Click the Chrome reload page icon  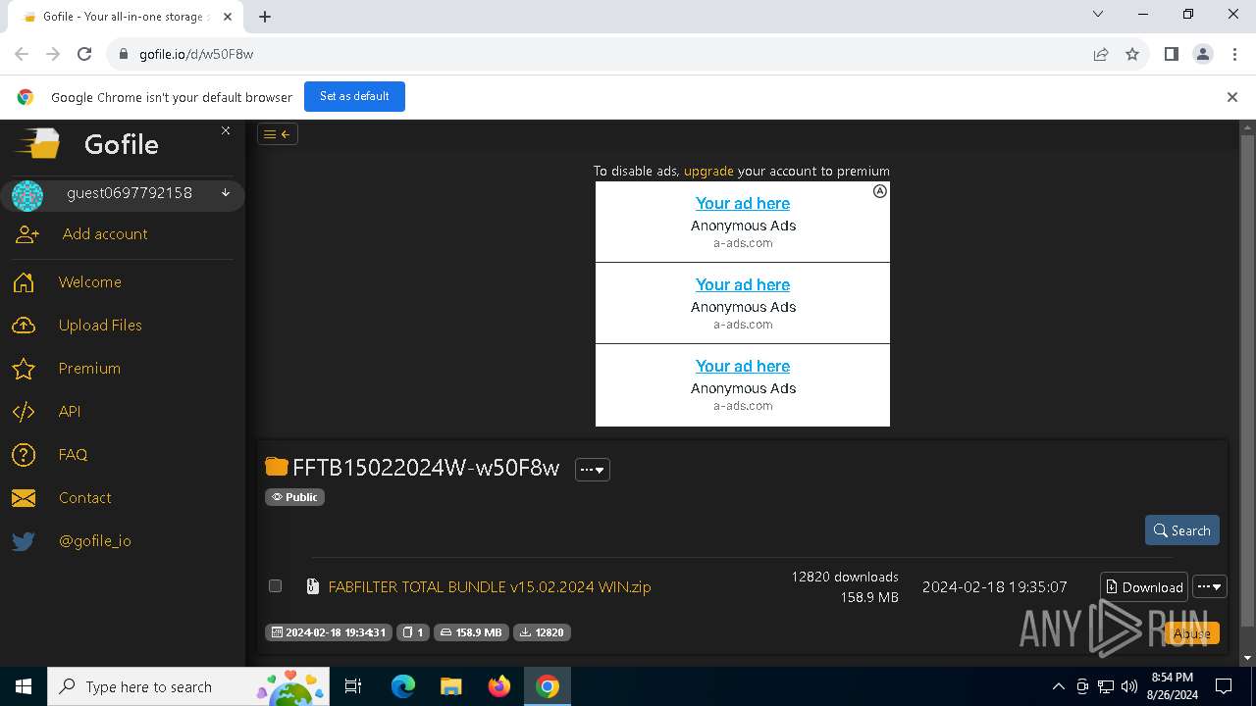84,54
